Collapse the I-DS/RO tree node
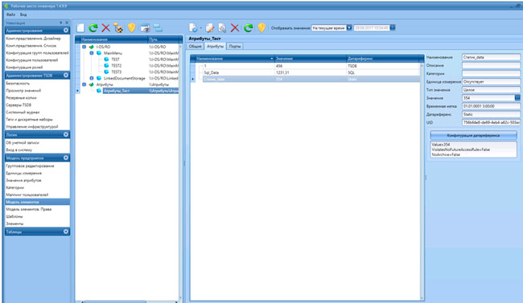Screen dimensions: 523x303 pos(84,47)
